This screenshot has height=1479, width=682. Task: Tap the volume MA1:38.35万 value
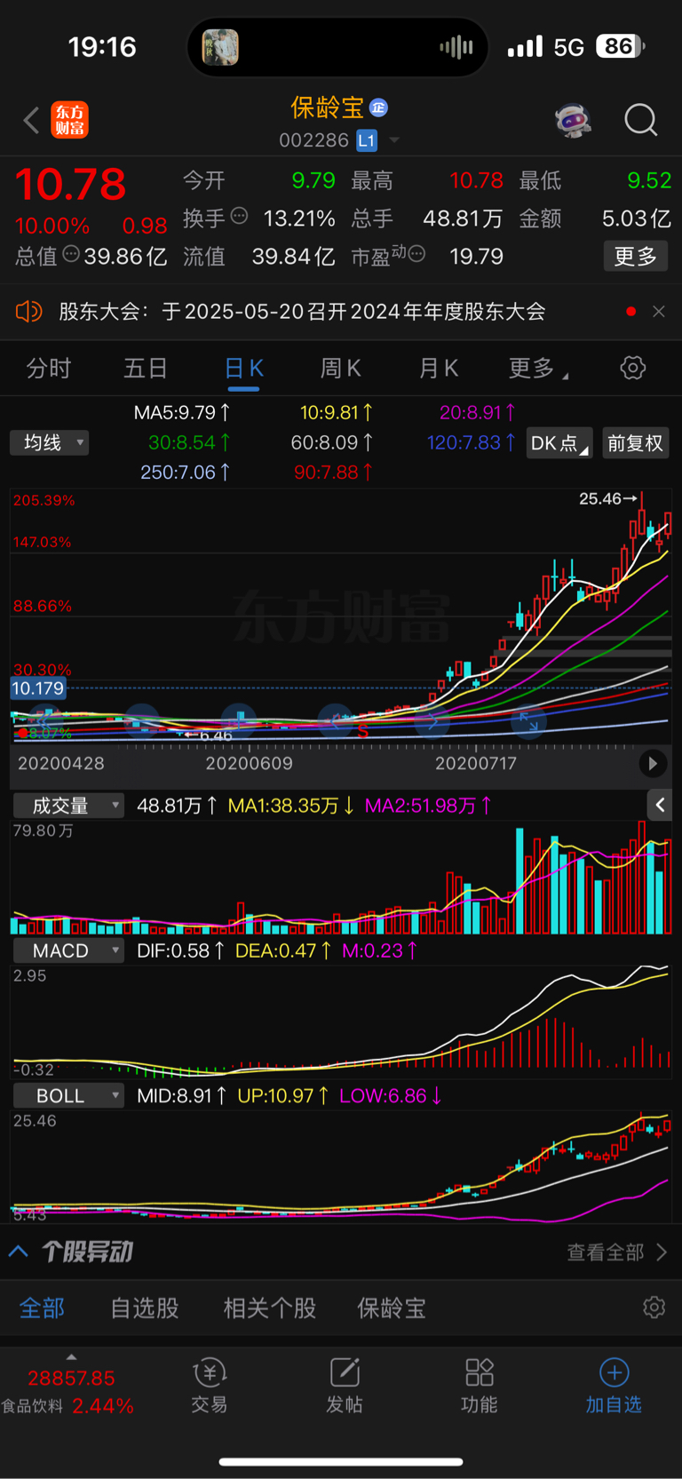291,806
